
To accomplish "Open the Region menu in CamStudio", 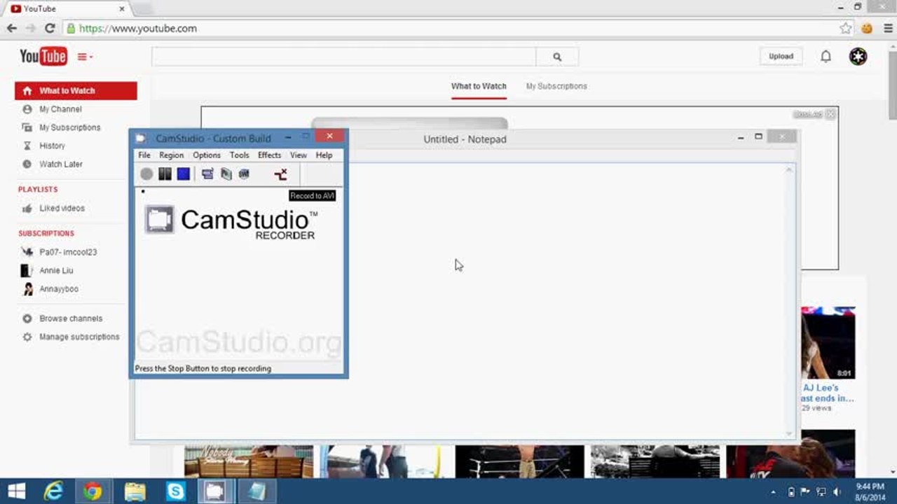I will tap(171, 155).
